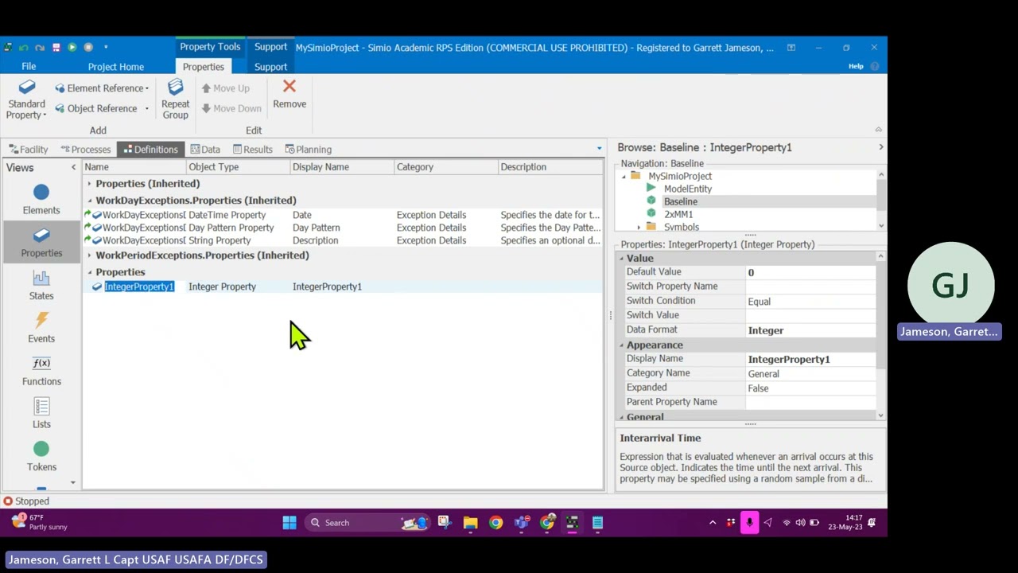The height and width of the screenshot is (573, 1018).
Task: Open the Events view
Action: coord(41,329)
